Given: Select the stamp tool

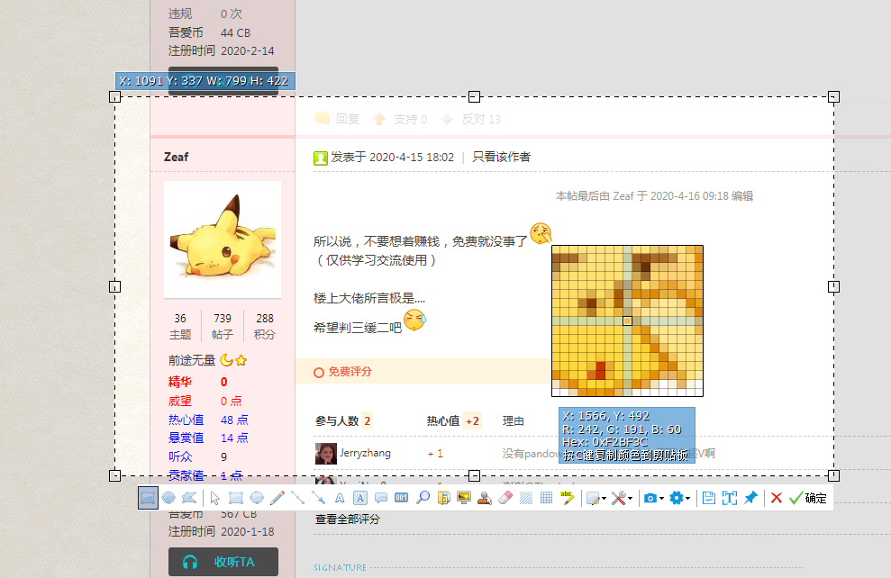Looking at the screenshot, I should 485,498.
